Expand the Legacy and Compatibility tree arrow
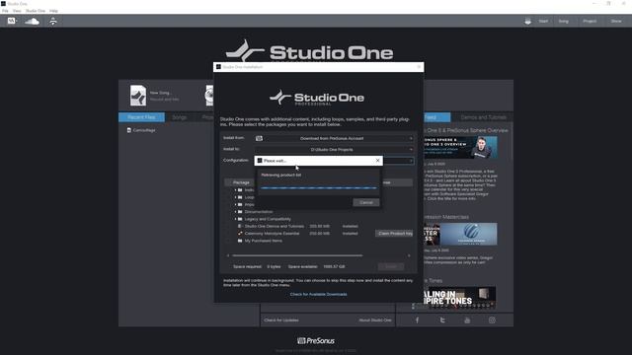 [x=235, y=219]
